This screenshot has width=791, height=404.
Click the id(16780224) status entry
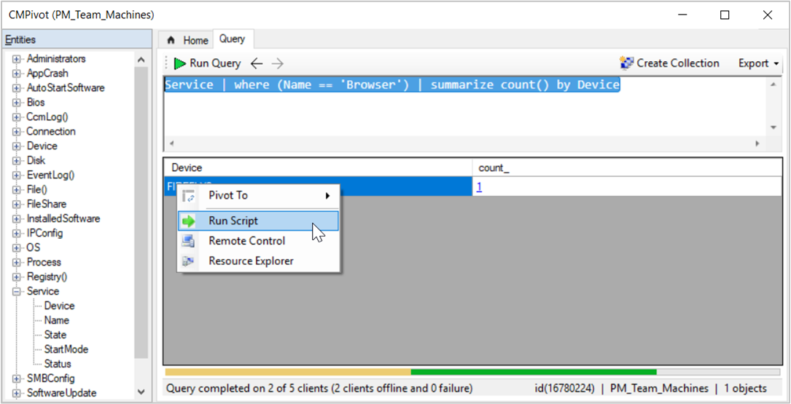tap(565, 389)
